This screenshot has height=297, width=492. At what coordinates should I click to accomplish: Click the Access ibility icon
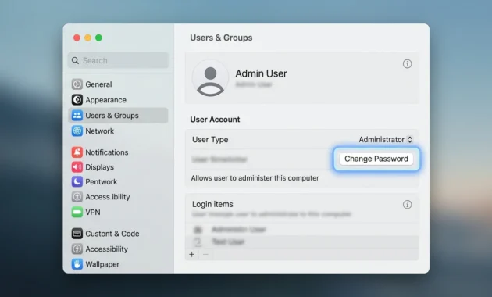(x=77, y=196)
